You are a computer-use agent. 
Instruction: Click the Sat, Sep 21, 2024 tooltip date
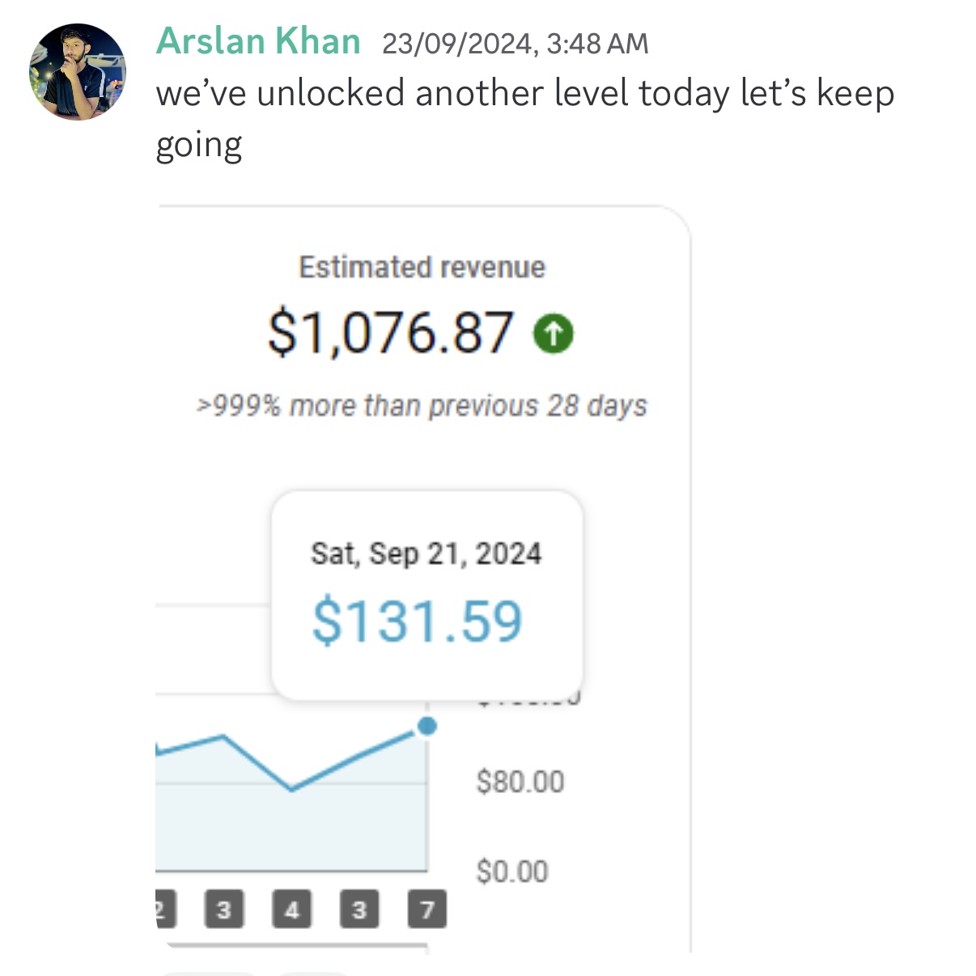[426, 554]
